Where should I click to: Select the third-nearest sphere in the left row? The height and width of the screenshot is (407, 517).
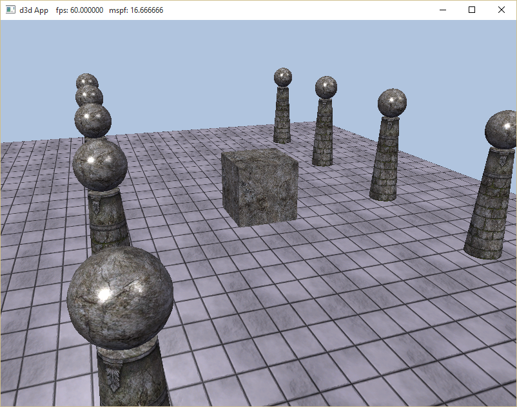pos(93,120)
